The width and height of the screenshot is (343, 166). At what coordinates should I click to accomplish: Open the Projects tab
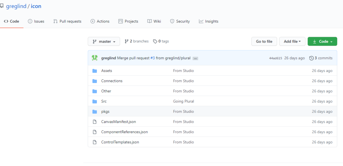pyautogui.click(x=128, y=21)
